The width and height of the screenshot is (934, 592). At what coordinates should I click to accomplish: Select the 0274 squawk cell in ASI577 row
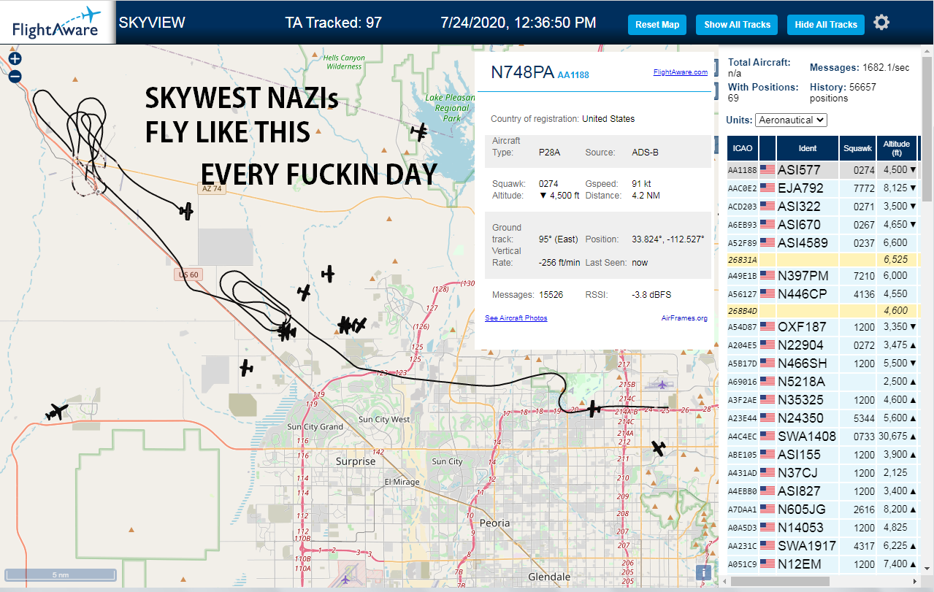857,169
